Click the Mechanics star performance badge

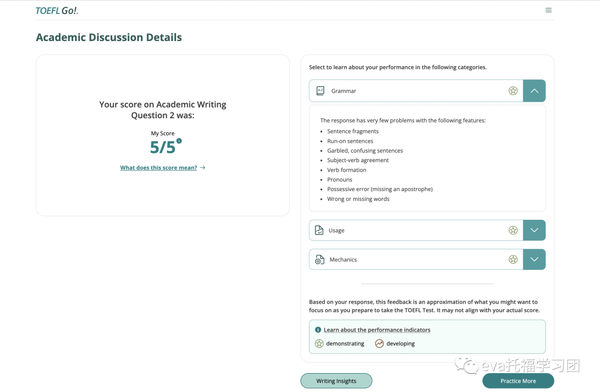[x=513, y=259]
